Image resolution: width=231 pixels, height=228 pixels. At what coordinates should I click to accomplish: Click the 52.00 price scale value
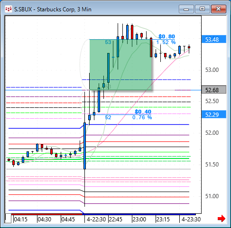point(212,133)
